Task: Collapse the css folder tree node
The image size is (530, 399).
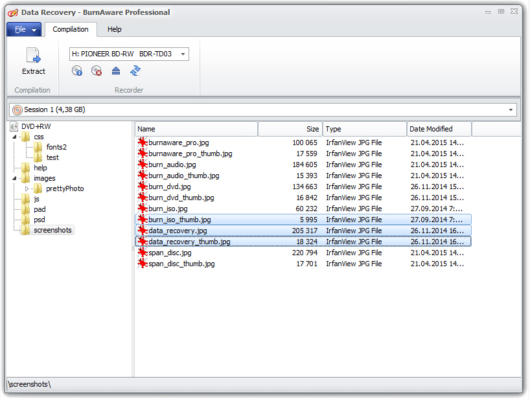Action: tap(14, 137)
